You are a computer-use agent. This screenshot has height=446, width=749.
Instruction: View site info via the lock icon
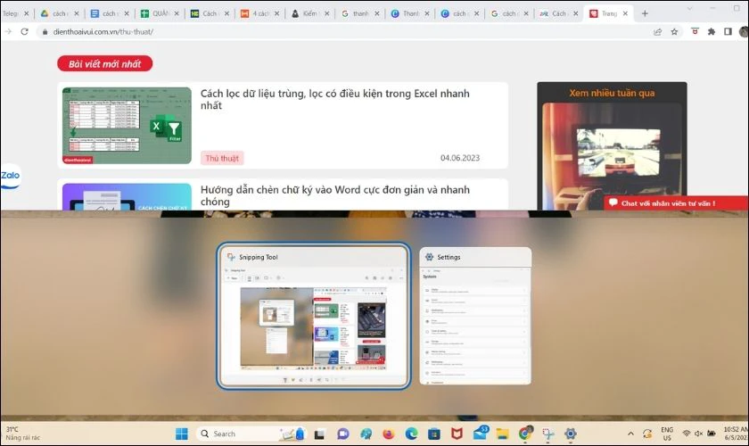[45, 31]
